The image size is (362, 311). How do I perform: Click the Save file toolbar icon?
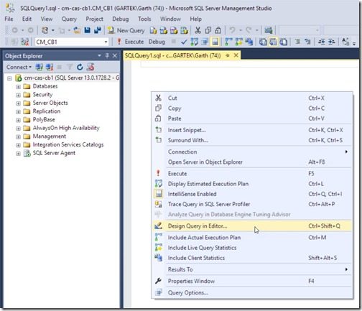(x=88, y=30)
